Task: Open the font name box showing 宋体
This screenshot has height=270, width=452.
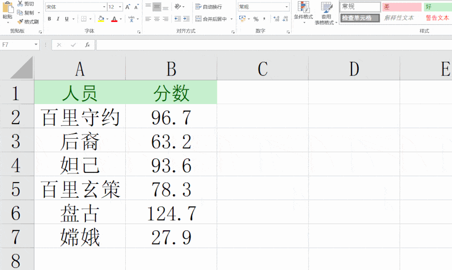Action: [76, 7]
